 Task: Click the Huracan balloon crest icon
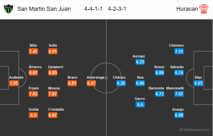click(x=204, y=9)
